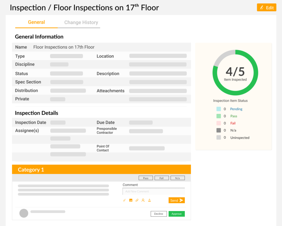
Task: Click the commenter's avatar circle
Action: click(x=24, y=213)
